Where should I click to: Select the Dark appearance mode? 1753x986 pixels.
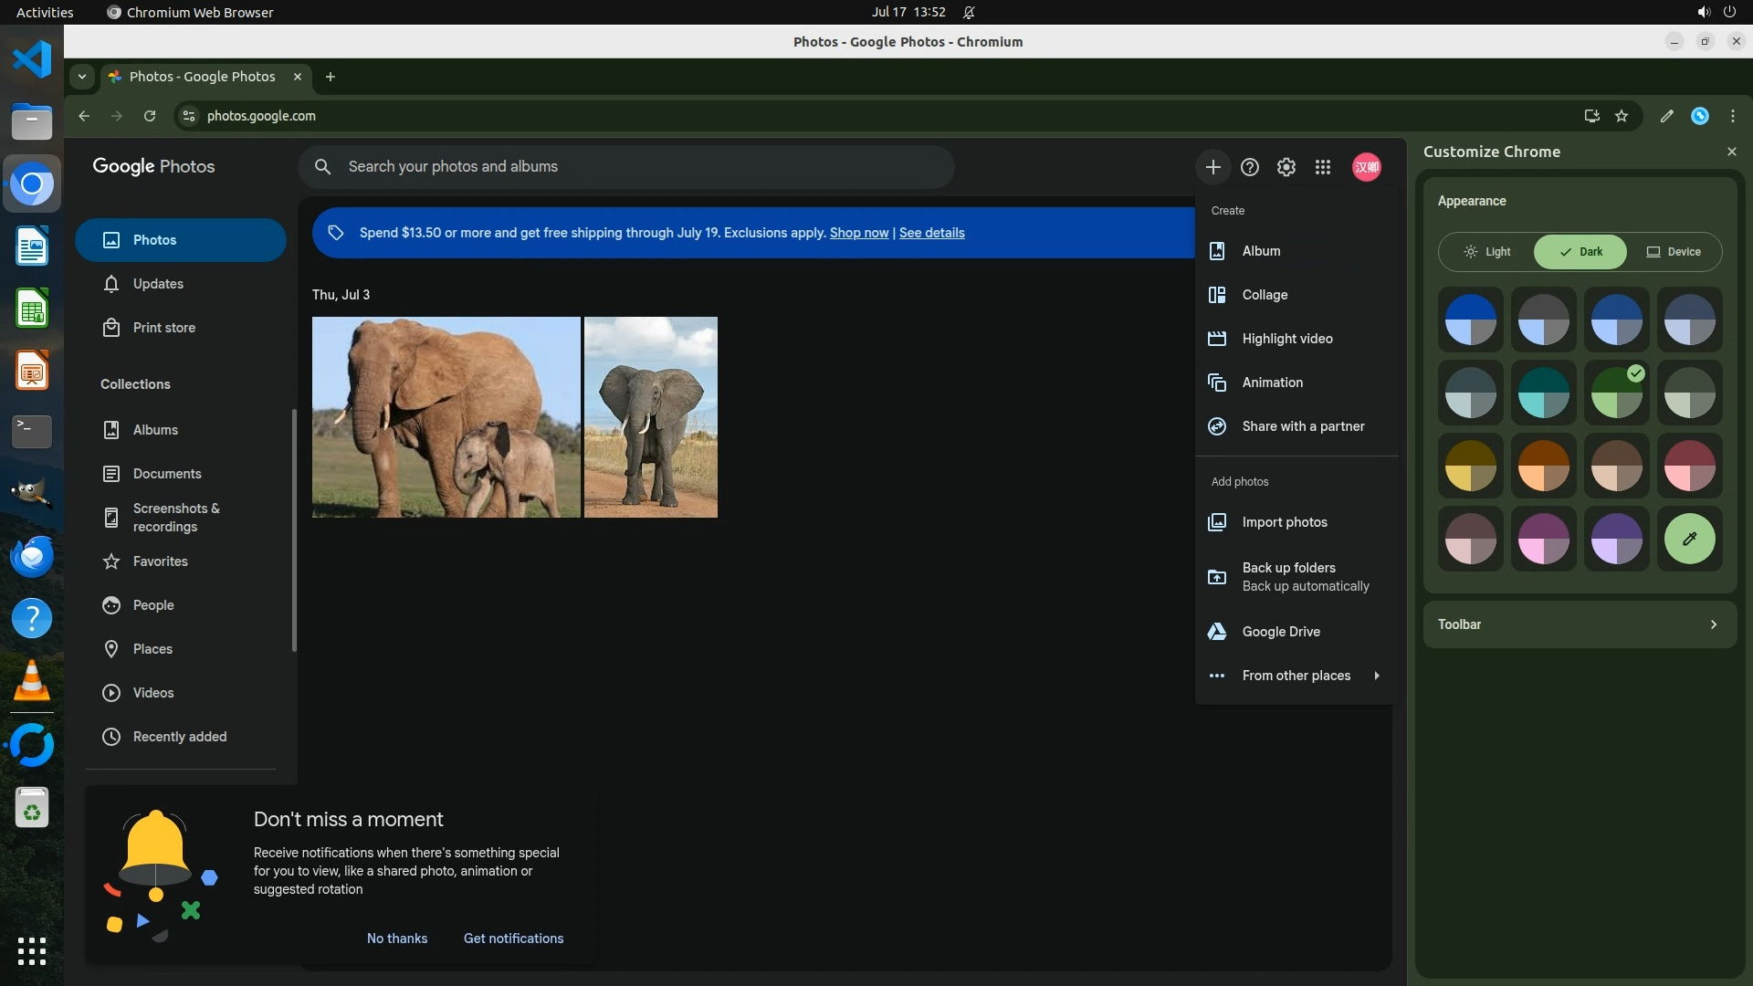(x=1580, y=252)
